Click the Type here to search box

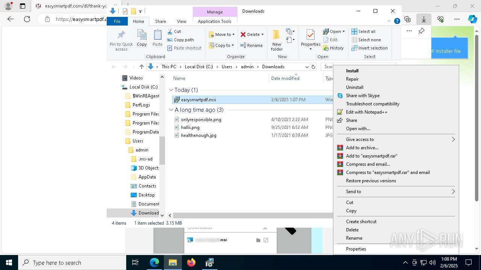[x=72, y=262]
